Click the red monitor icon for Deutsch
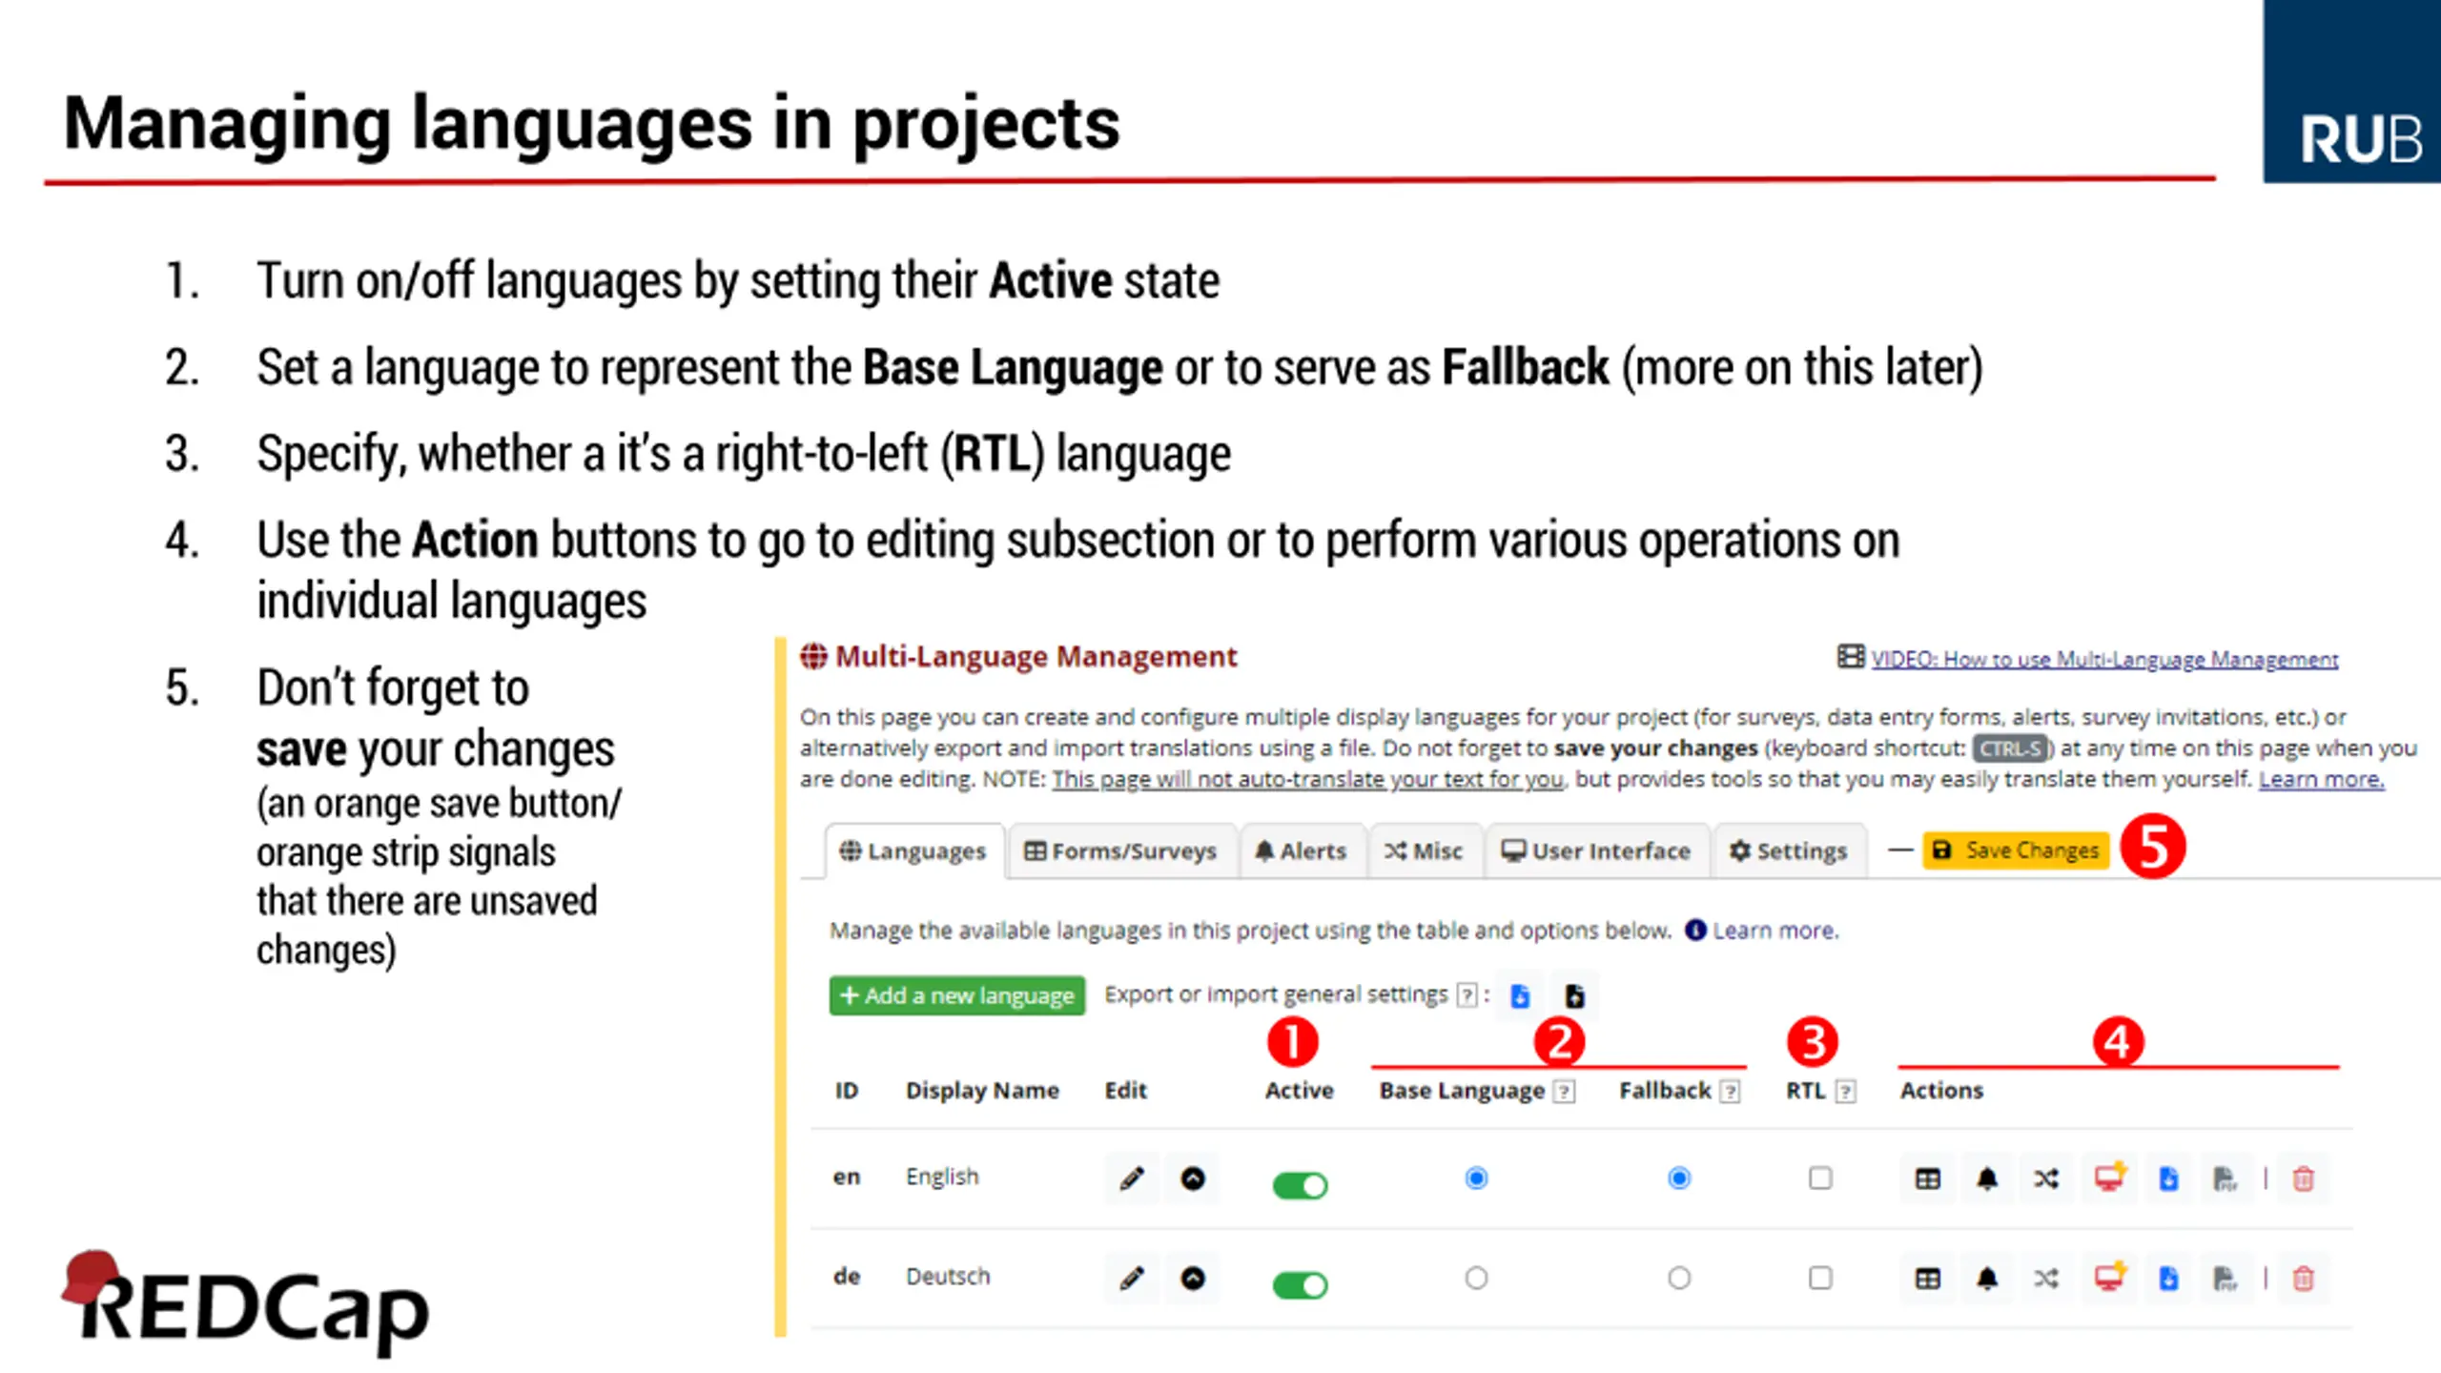Screen dimensions: 2441x1373 click(x=2109, y=1278)
